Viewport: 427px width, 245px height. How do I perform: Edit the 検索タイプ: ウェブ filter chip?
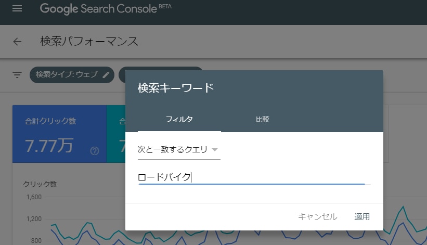(72, 75)
